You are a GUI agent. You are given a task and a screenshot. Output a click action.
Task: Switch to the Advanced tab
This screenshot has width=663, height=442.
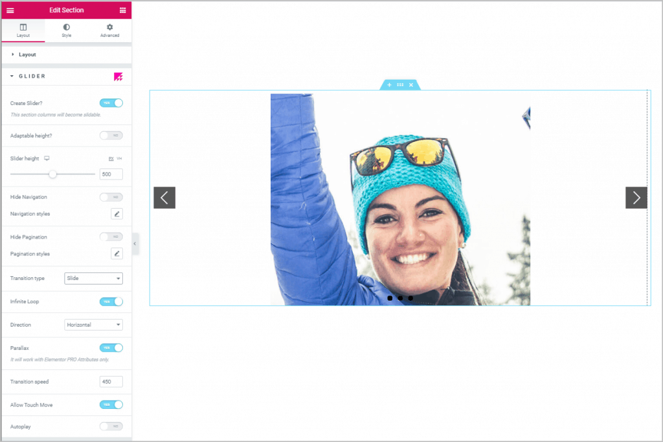point(109,30)
